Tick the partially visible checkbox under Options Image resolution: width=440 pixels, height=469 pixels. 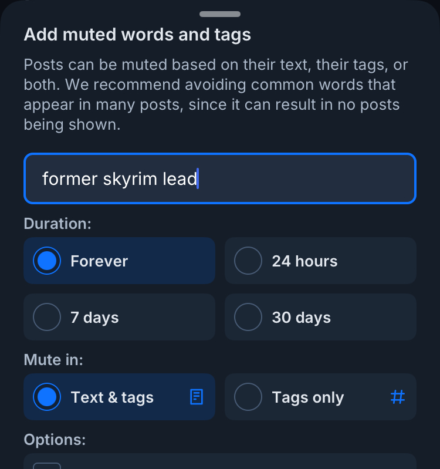coord(47,465)
